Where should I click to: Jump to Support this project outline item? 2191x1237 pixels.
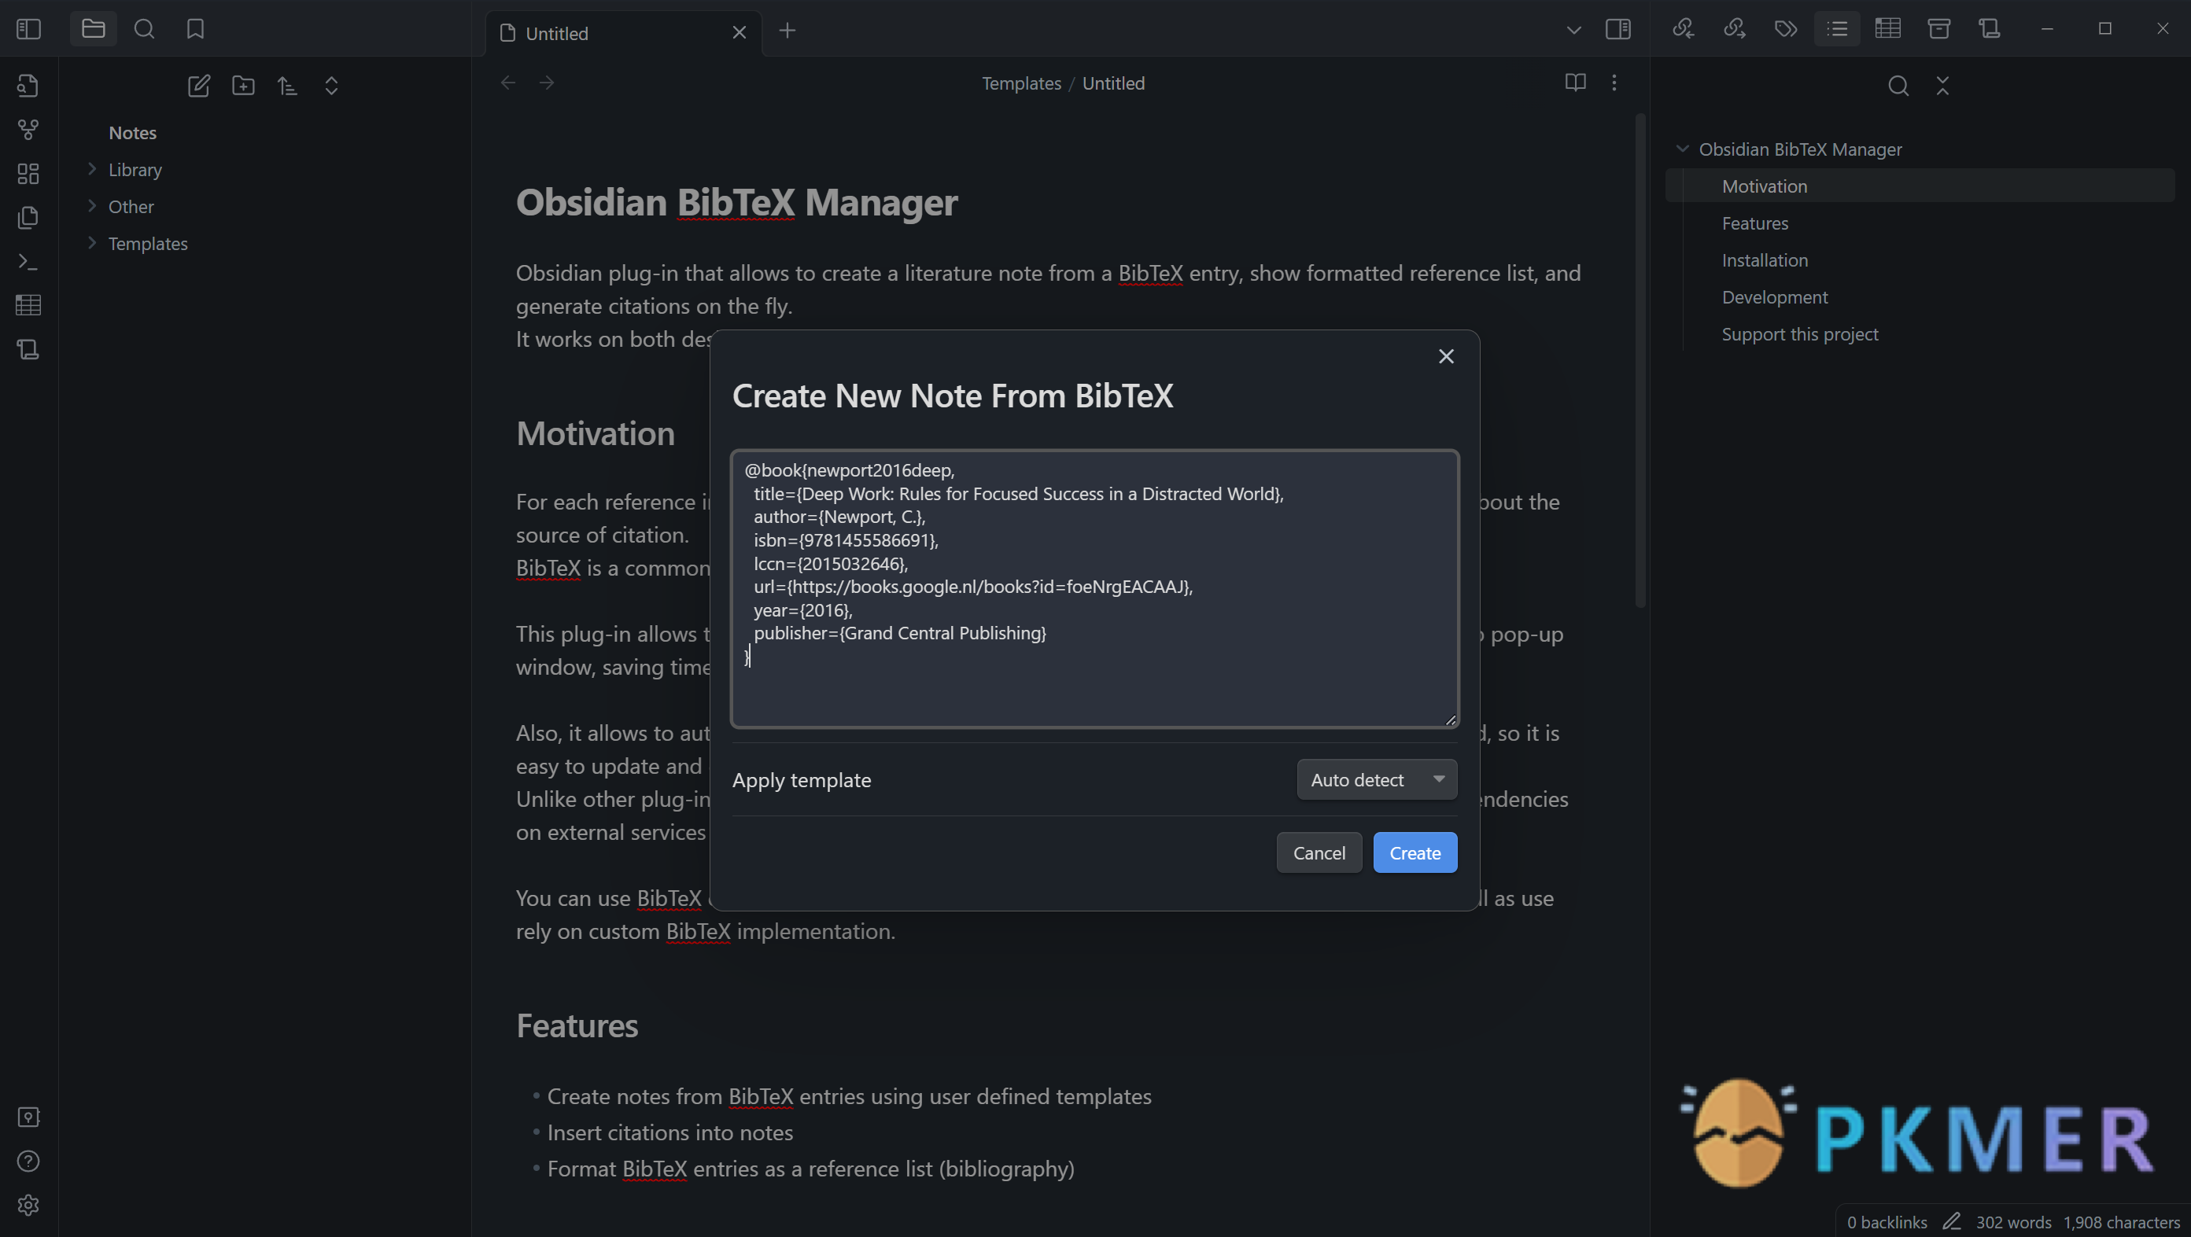(1800, 334)
